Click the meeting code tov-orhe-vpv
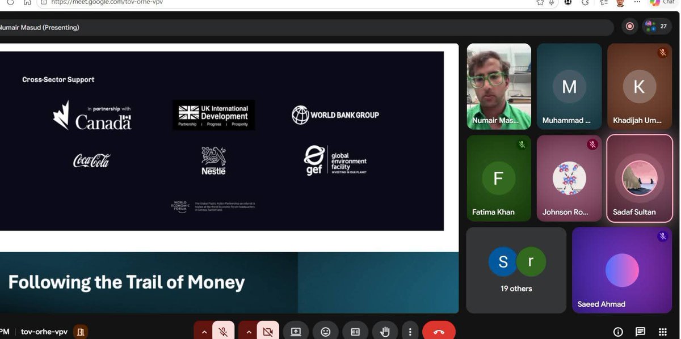The width and height of the screenshot is (681, 339). click(44, 332)
